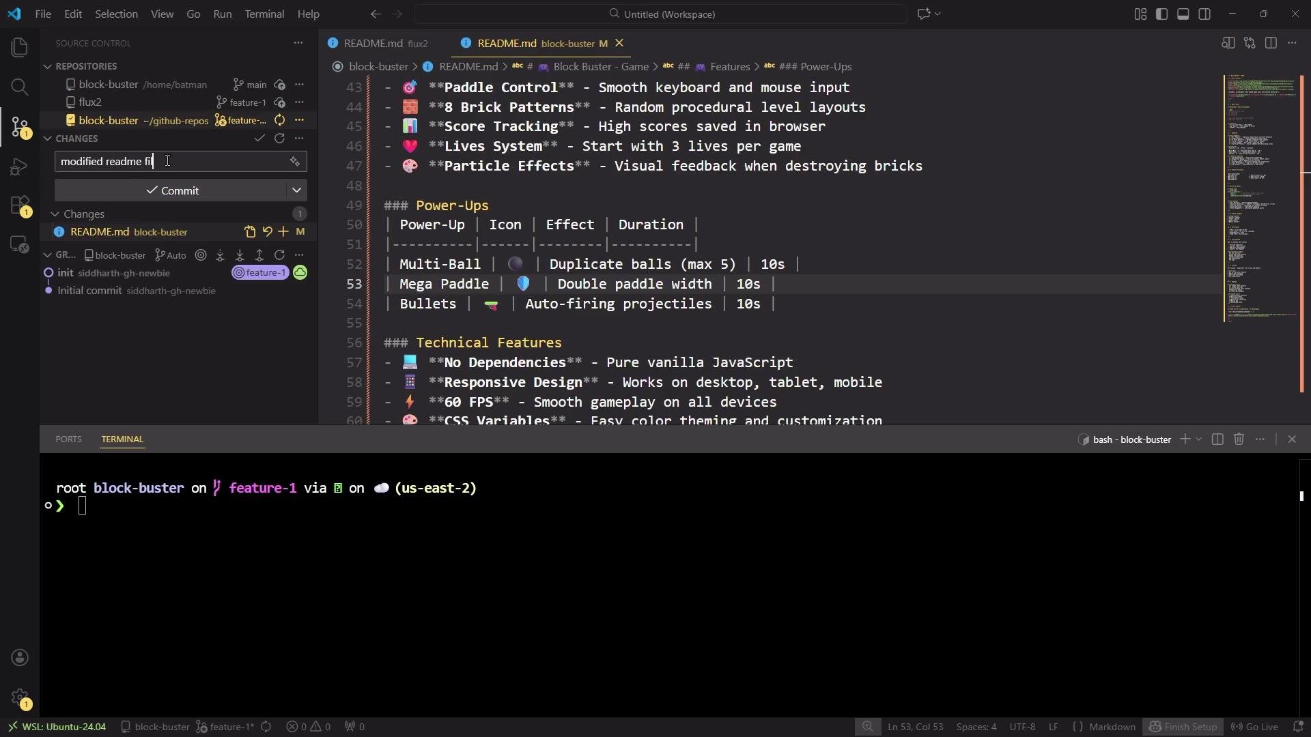1311x737 pixels.
Task: Collapse the Graph section
Action: (x=48, y=255)
